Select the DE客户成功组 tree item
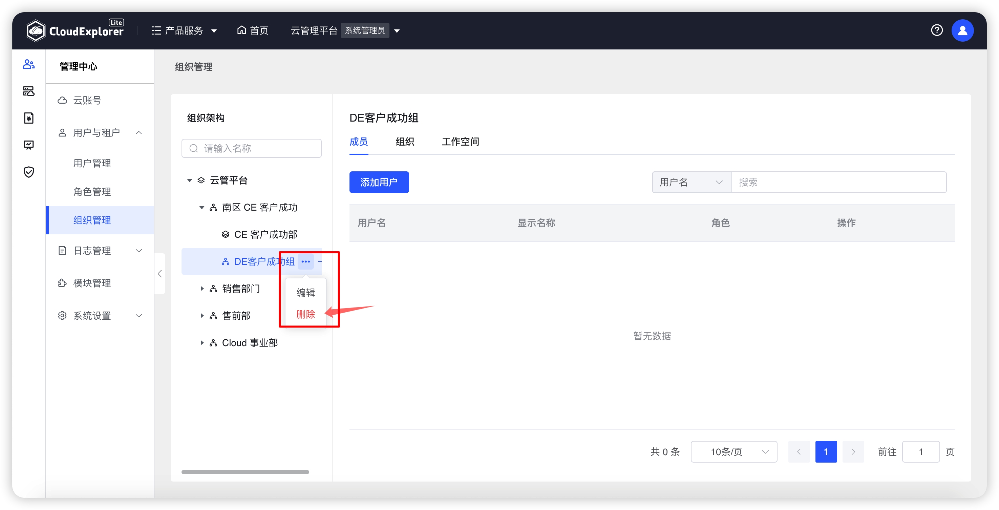The image size is (999, 510). [x=251, y=261]
